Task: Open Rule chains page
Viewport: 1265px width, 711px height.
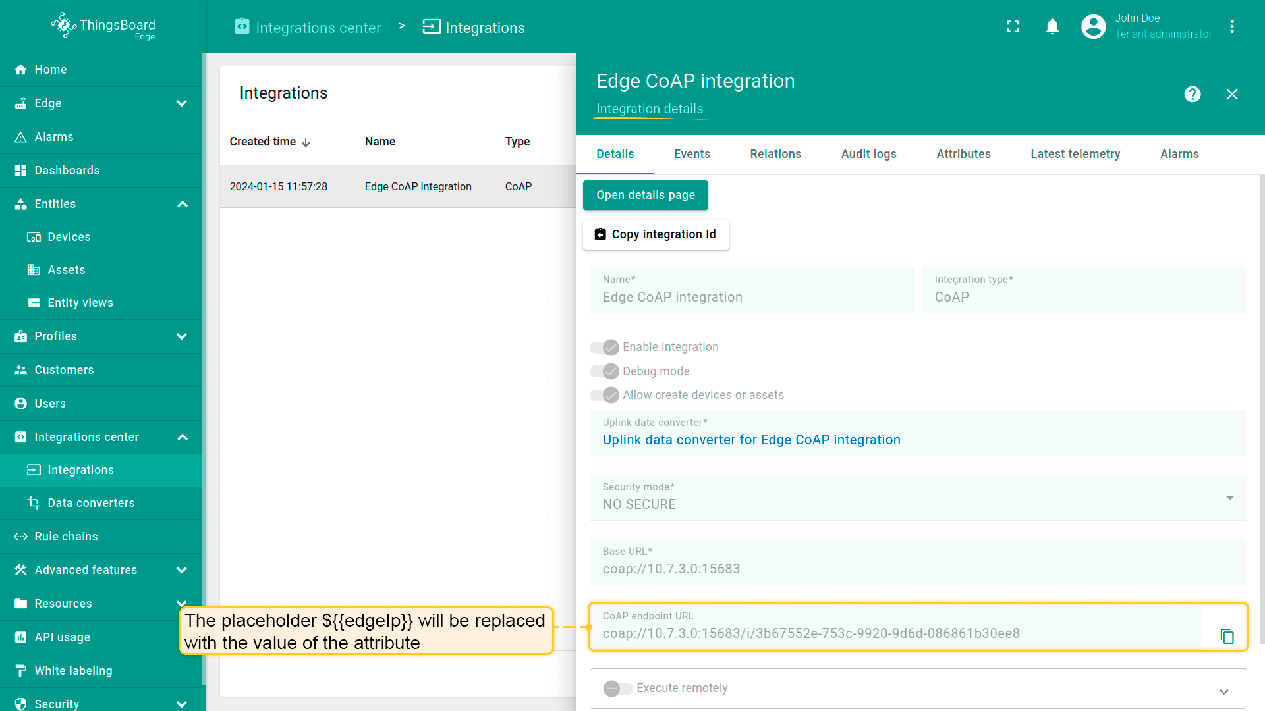Action: [x=101, y=537]
